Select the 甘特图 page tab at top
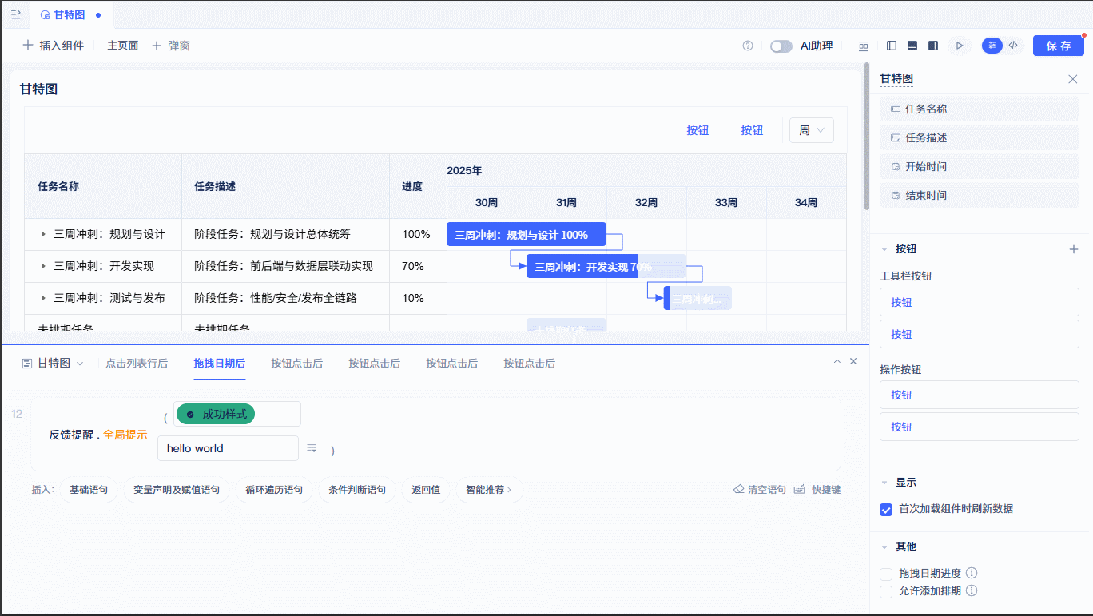1093x616 pixels. pos(71,15)
